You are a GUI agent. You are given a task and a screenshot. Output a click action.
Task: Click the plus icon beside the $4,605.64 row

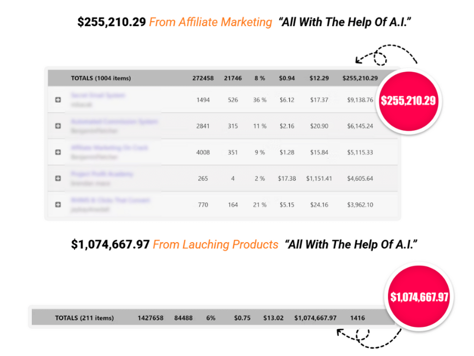point(58,178)
